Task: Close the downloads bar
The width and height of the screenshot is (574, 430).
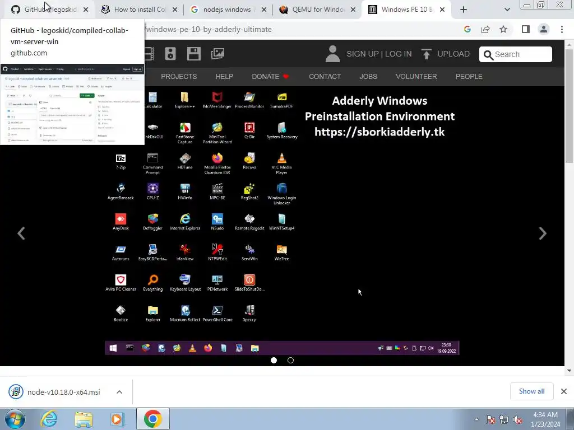Action: pos(564,391)
